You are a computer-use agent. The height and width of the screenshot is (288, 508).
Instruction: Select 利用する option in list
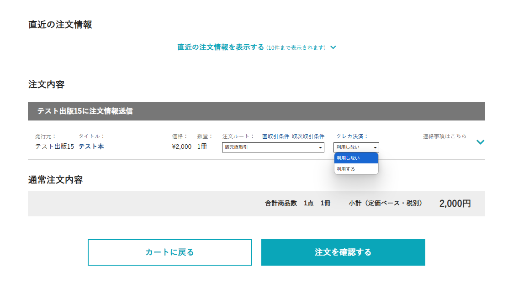coord(356,169)
